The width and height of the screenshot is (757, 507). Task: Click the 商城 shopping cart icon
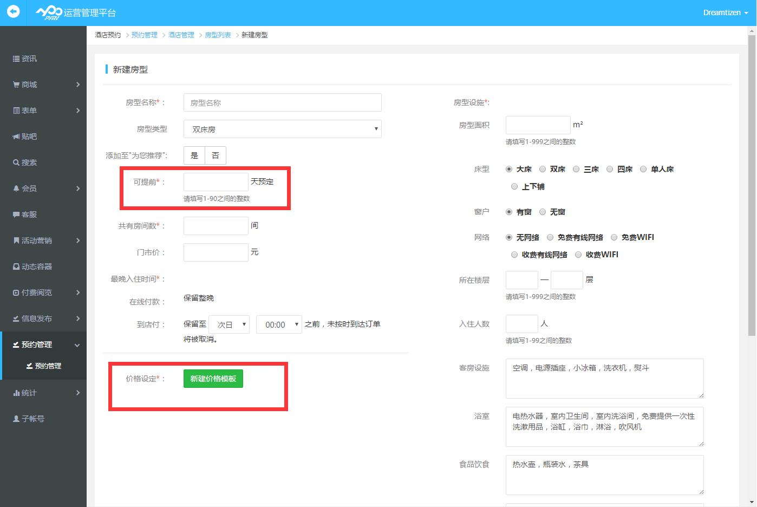click(16, 84)
